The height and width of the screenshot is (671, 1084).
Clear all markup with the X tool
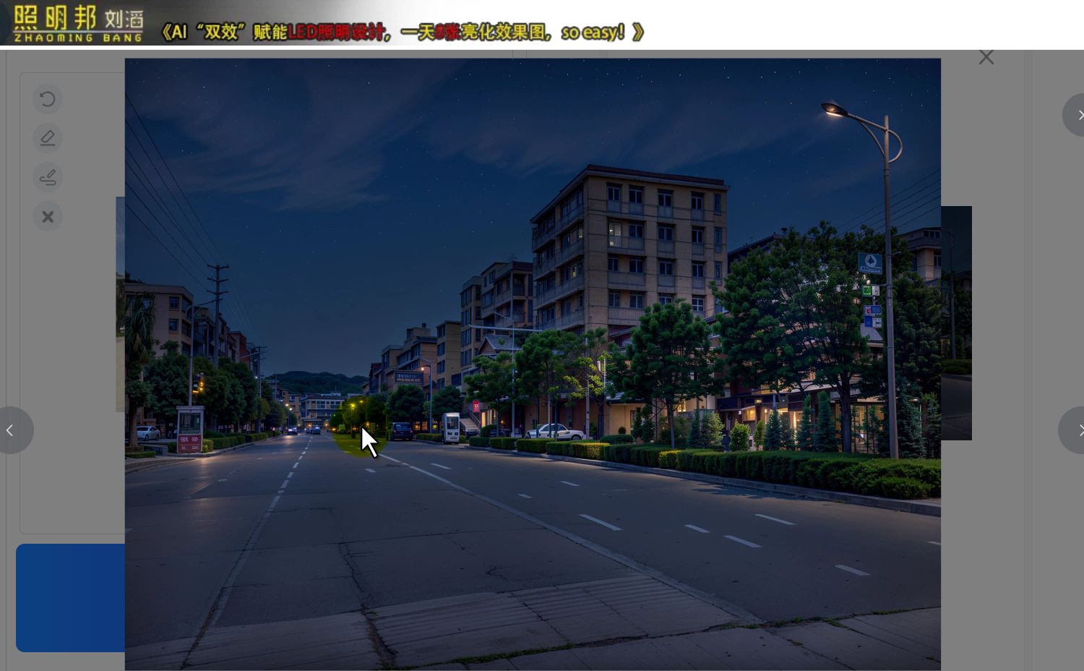[x=48, y=216]
